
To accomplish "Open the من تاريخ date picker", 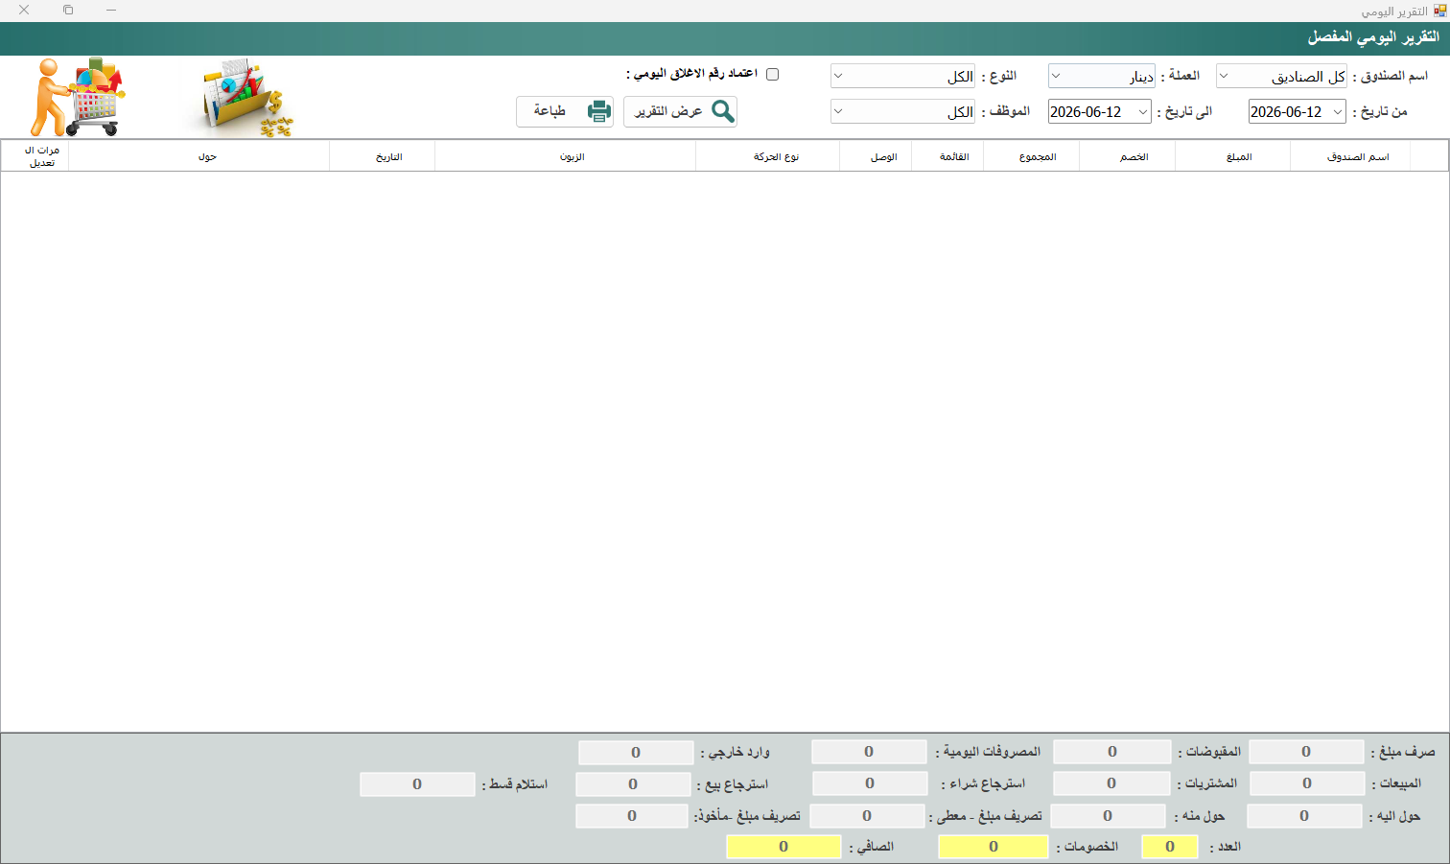I will [1298, 111].
